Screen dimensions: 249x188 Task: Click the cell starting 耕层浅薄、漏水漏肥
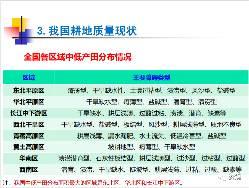point(151,136)
